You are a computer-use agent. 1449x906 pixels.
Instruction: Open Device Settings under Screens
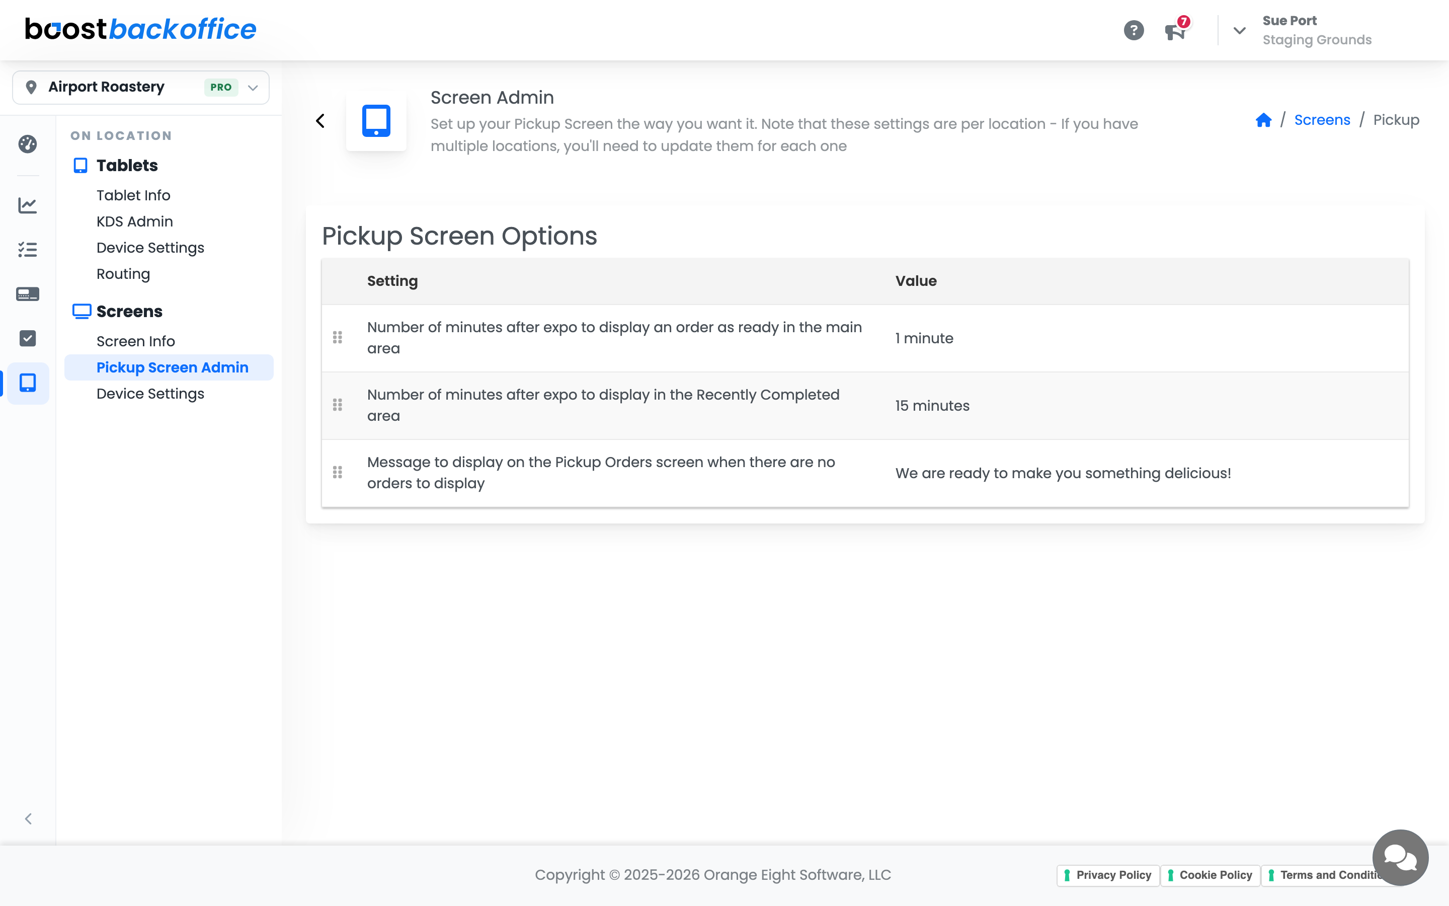[150, 394]
